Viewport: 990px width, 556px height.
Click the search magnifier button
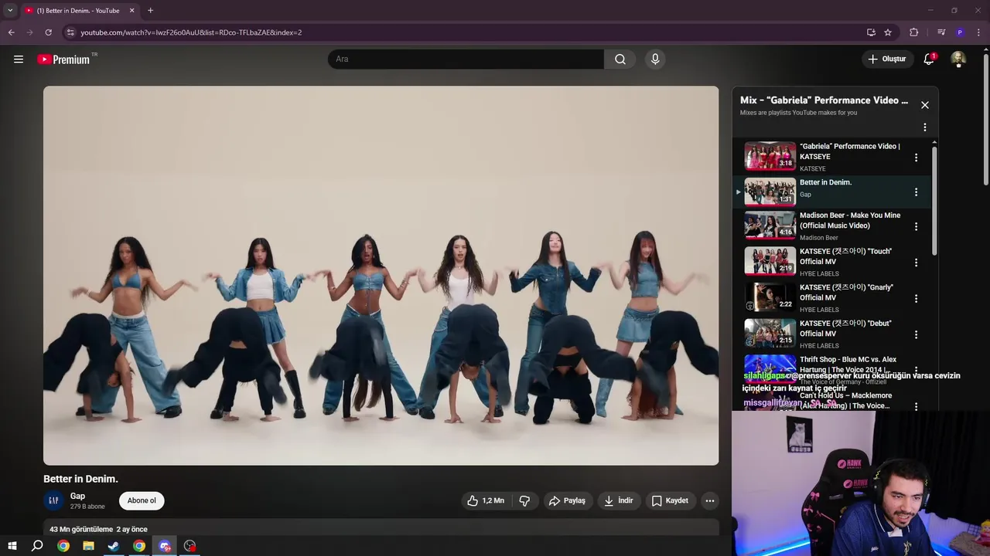[x=620, y=59]
